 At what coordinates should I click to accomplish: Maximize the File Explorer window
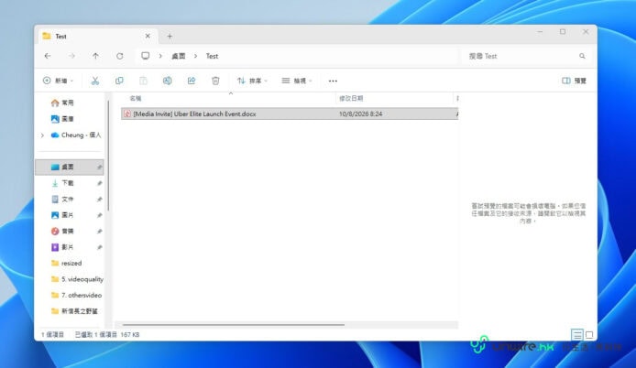[x=563, y=32]
